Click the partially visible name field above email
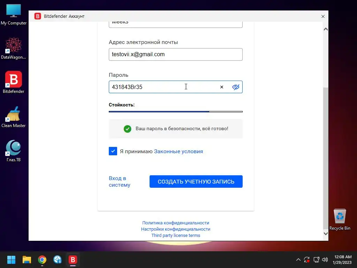 pyautogui.click(x=176, y=24)
